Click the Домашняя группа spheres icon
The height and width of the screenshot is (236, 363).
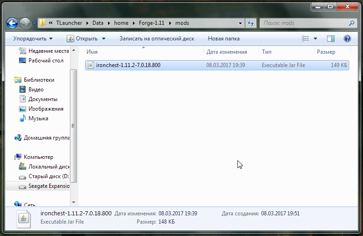click(18, 138)
